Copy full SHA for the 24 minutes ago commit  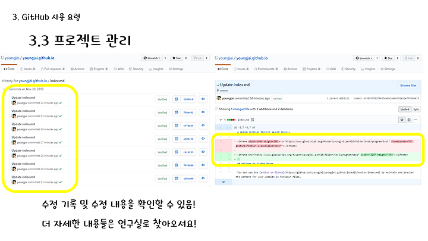point(177,126)
